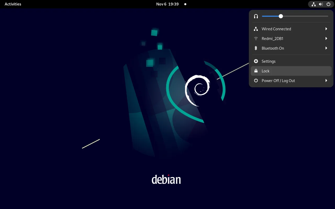Click the wired network icon in the menu
Screen dimensions: 335x209
click(256, 29)
